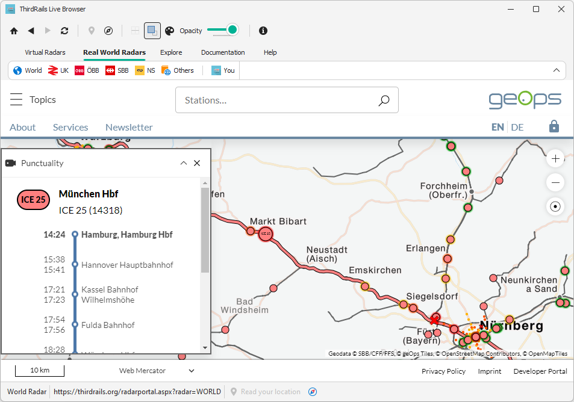Open the color palette icon
This screenshot has width=574, height=402.
click(169, 31)
